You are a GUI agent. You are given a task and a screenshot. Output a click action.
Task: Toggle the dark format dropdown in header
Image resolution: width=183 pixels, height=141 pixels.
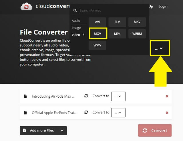tap(160, 48)
